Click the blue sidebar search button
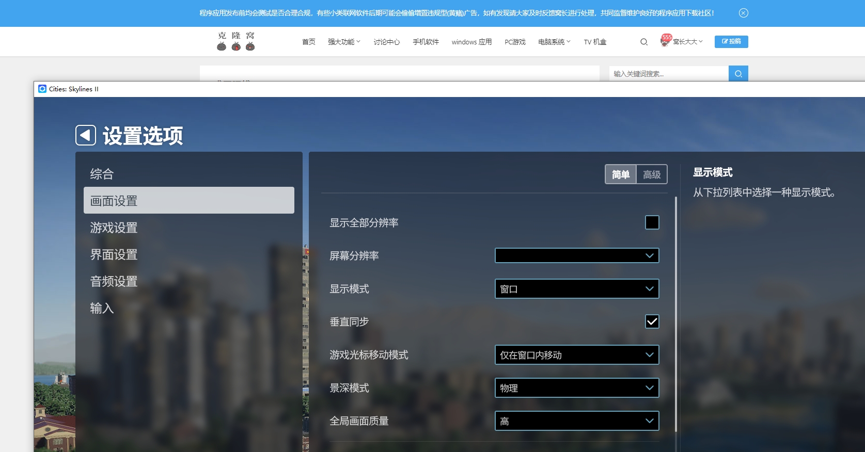The height and width of the screenshot is (452, 865). click(738, 74)
